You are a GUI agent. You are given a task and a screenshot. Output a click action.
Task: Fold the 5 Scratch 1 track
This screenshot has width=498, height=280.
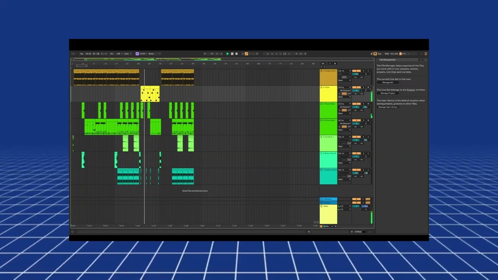[x=321, y=137]
